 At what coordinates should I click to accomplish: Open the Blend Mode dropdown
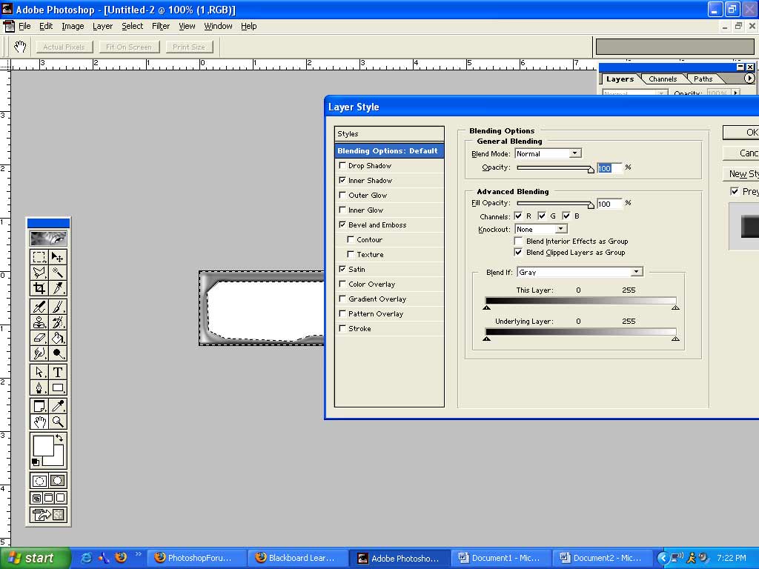pyautogui.click(x=574, y=154)
